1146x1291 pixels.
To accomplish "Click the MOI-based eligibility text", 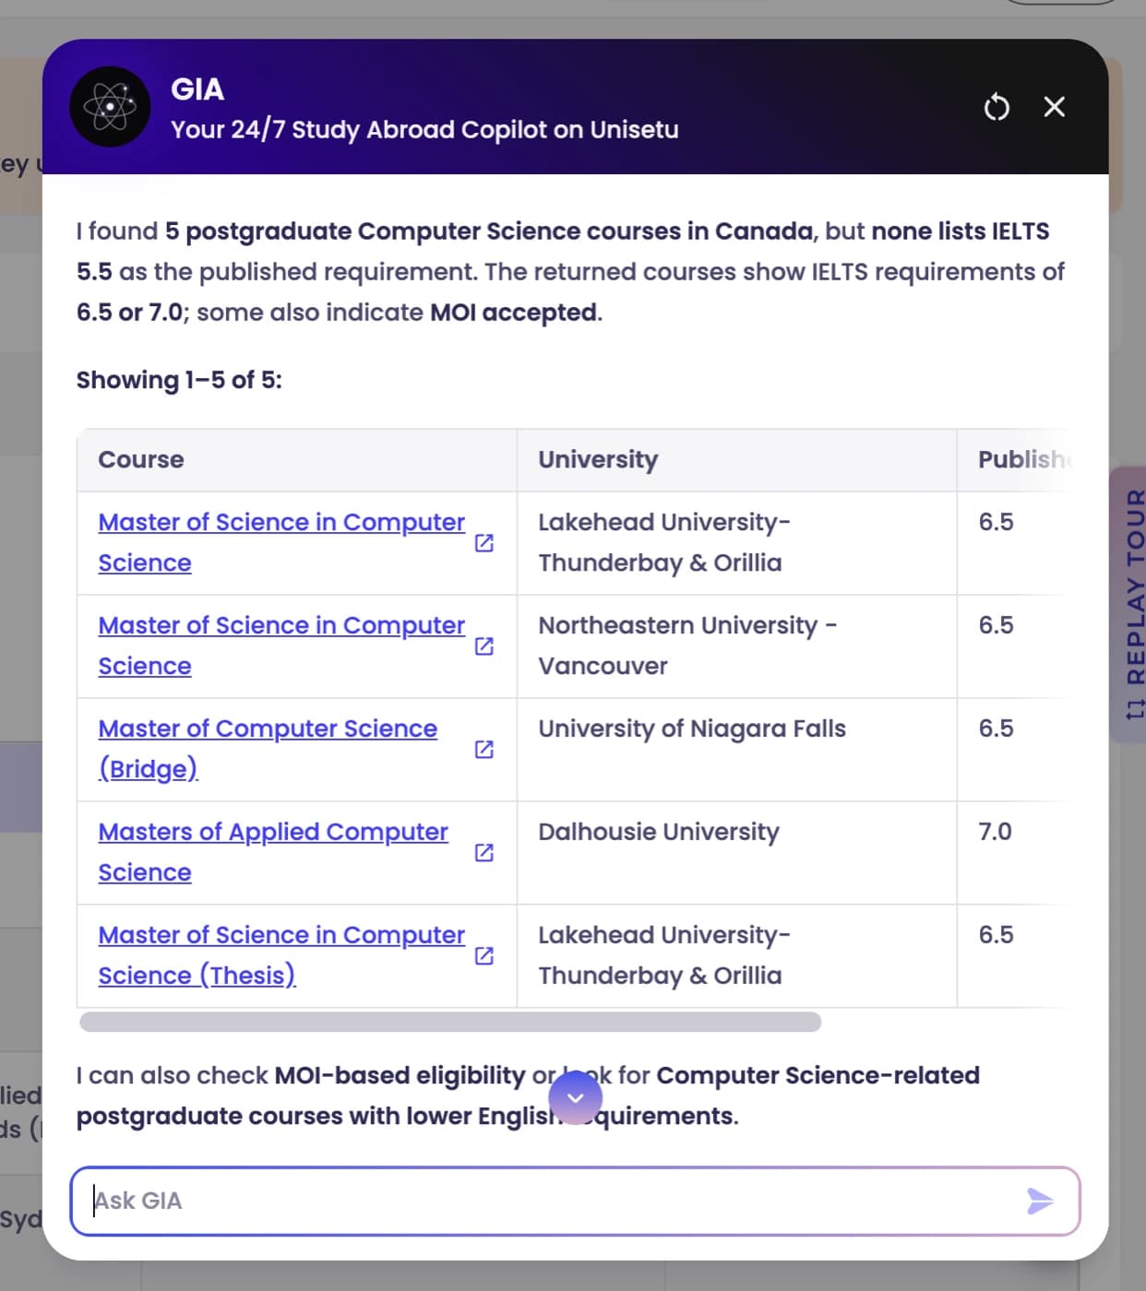I will coord(400,1075).
